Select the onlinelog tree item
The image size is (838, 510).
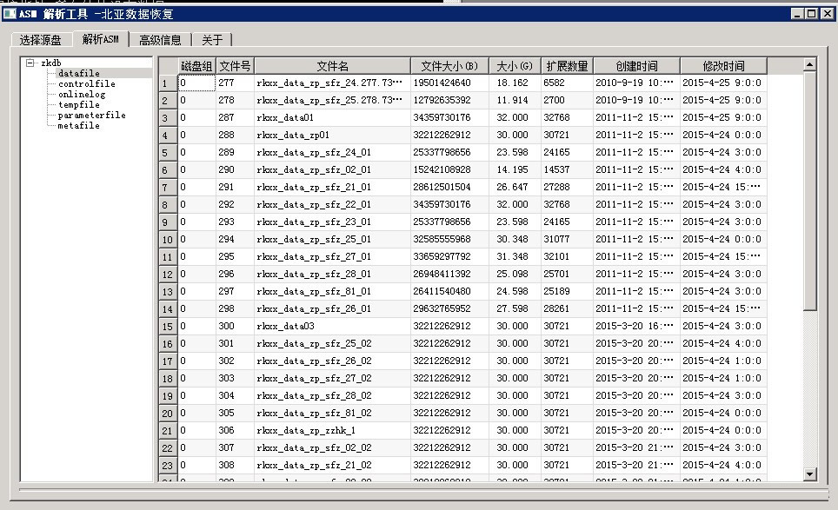82,94
